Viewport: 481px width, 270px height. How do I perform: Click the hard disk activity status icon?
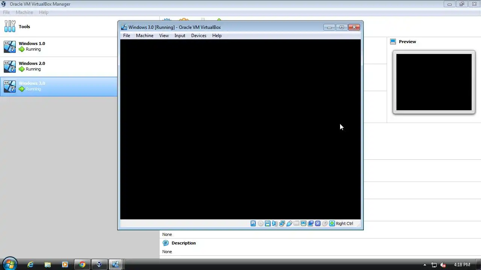pos(253,223)
